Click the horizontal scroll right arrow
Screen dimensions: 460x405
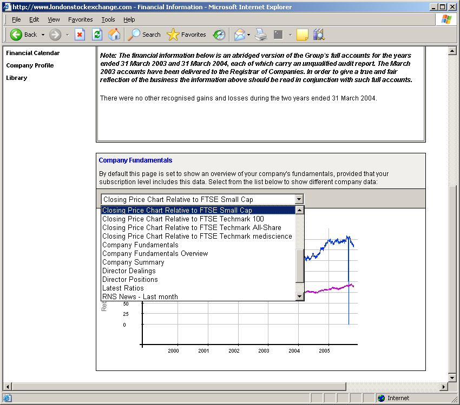pyautogui.click(x=444, y=387)
